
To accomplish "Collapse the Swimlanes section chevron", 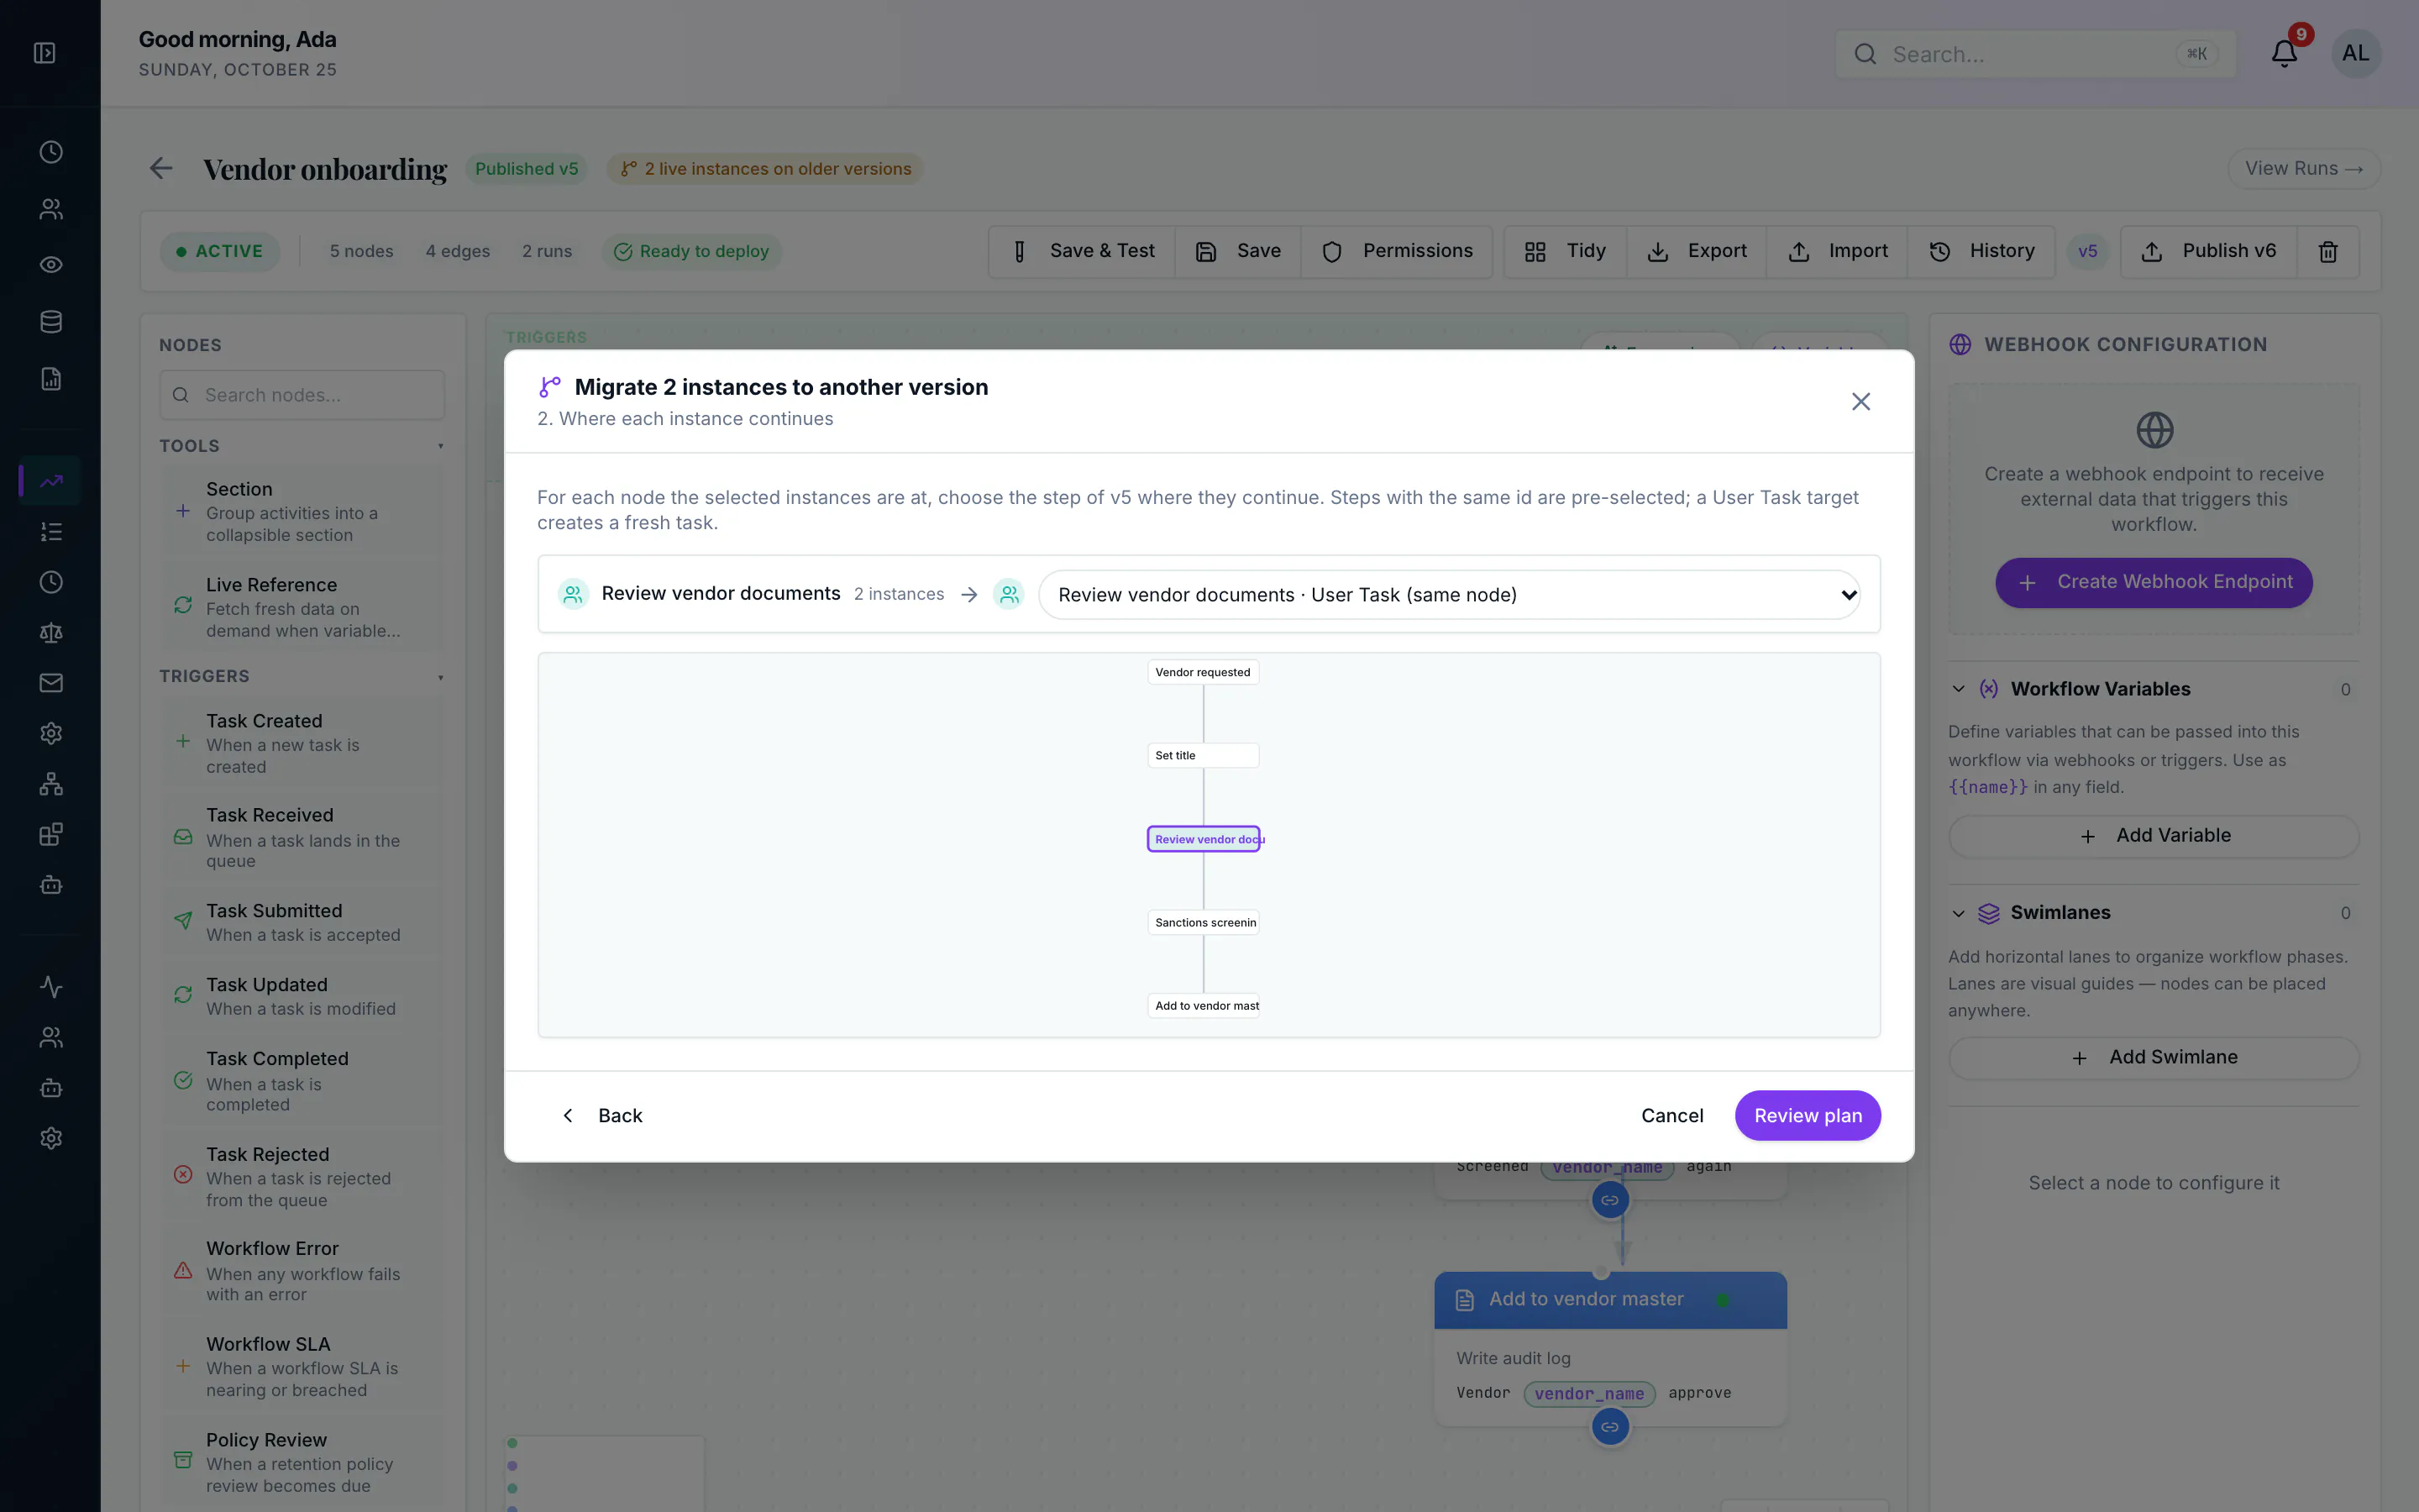I will tap(1958, 913).
